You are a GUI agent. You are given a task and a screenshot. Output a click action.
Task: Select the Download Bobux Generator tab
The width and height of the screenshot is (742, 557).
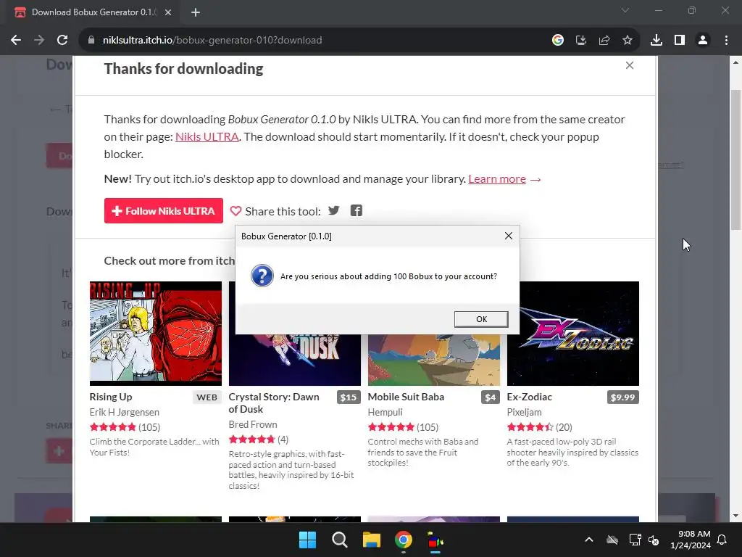(x=93, y=12)
